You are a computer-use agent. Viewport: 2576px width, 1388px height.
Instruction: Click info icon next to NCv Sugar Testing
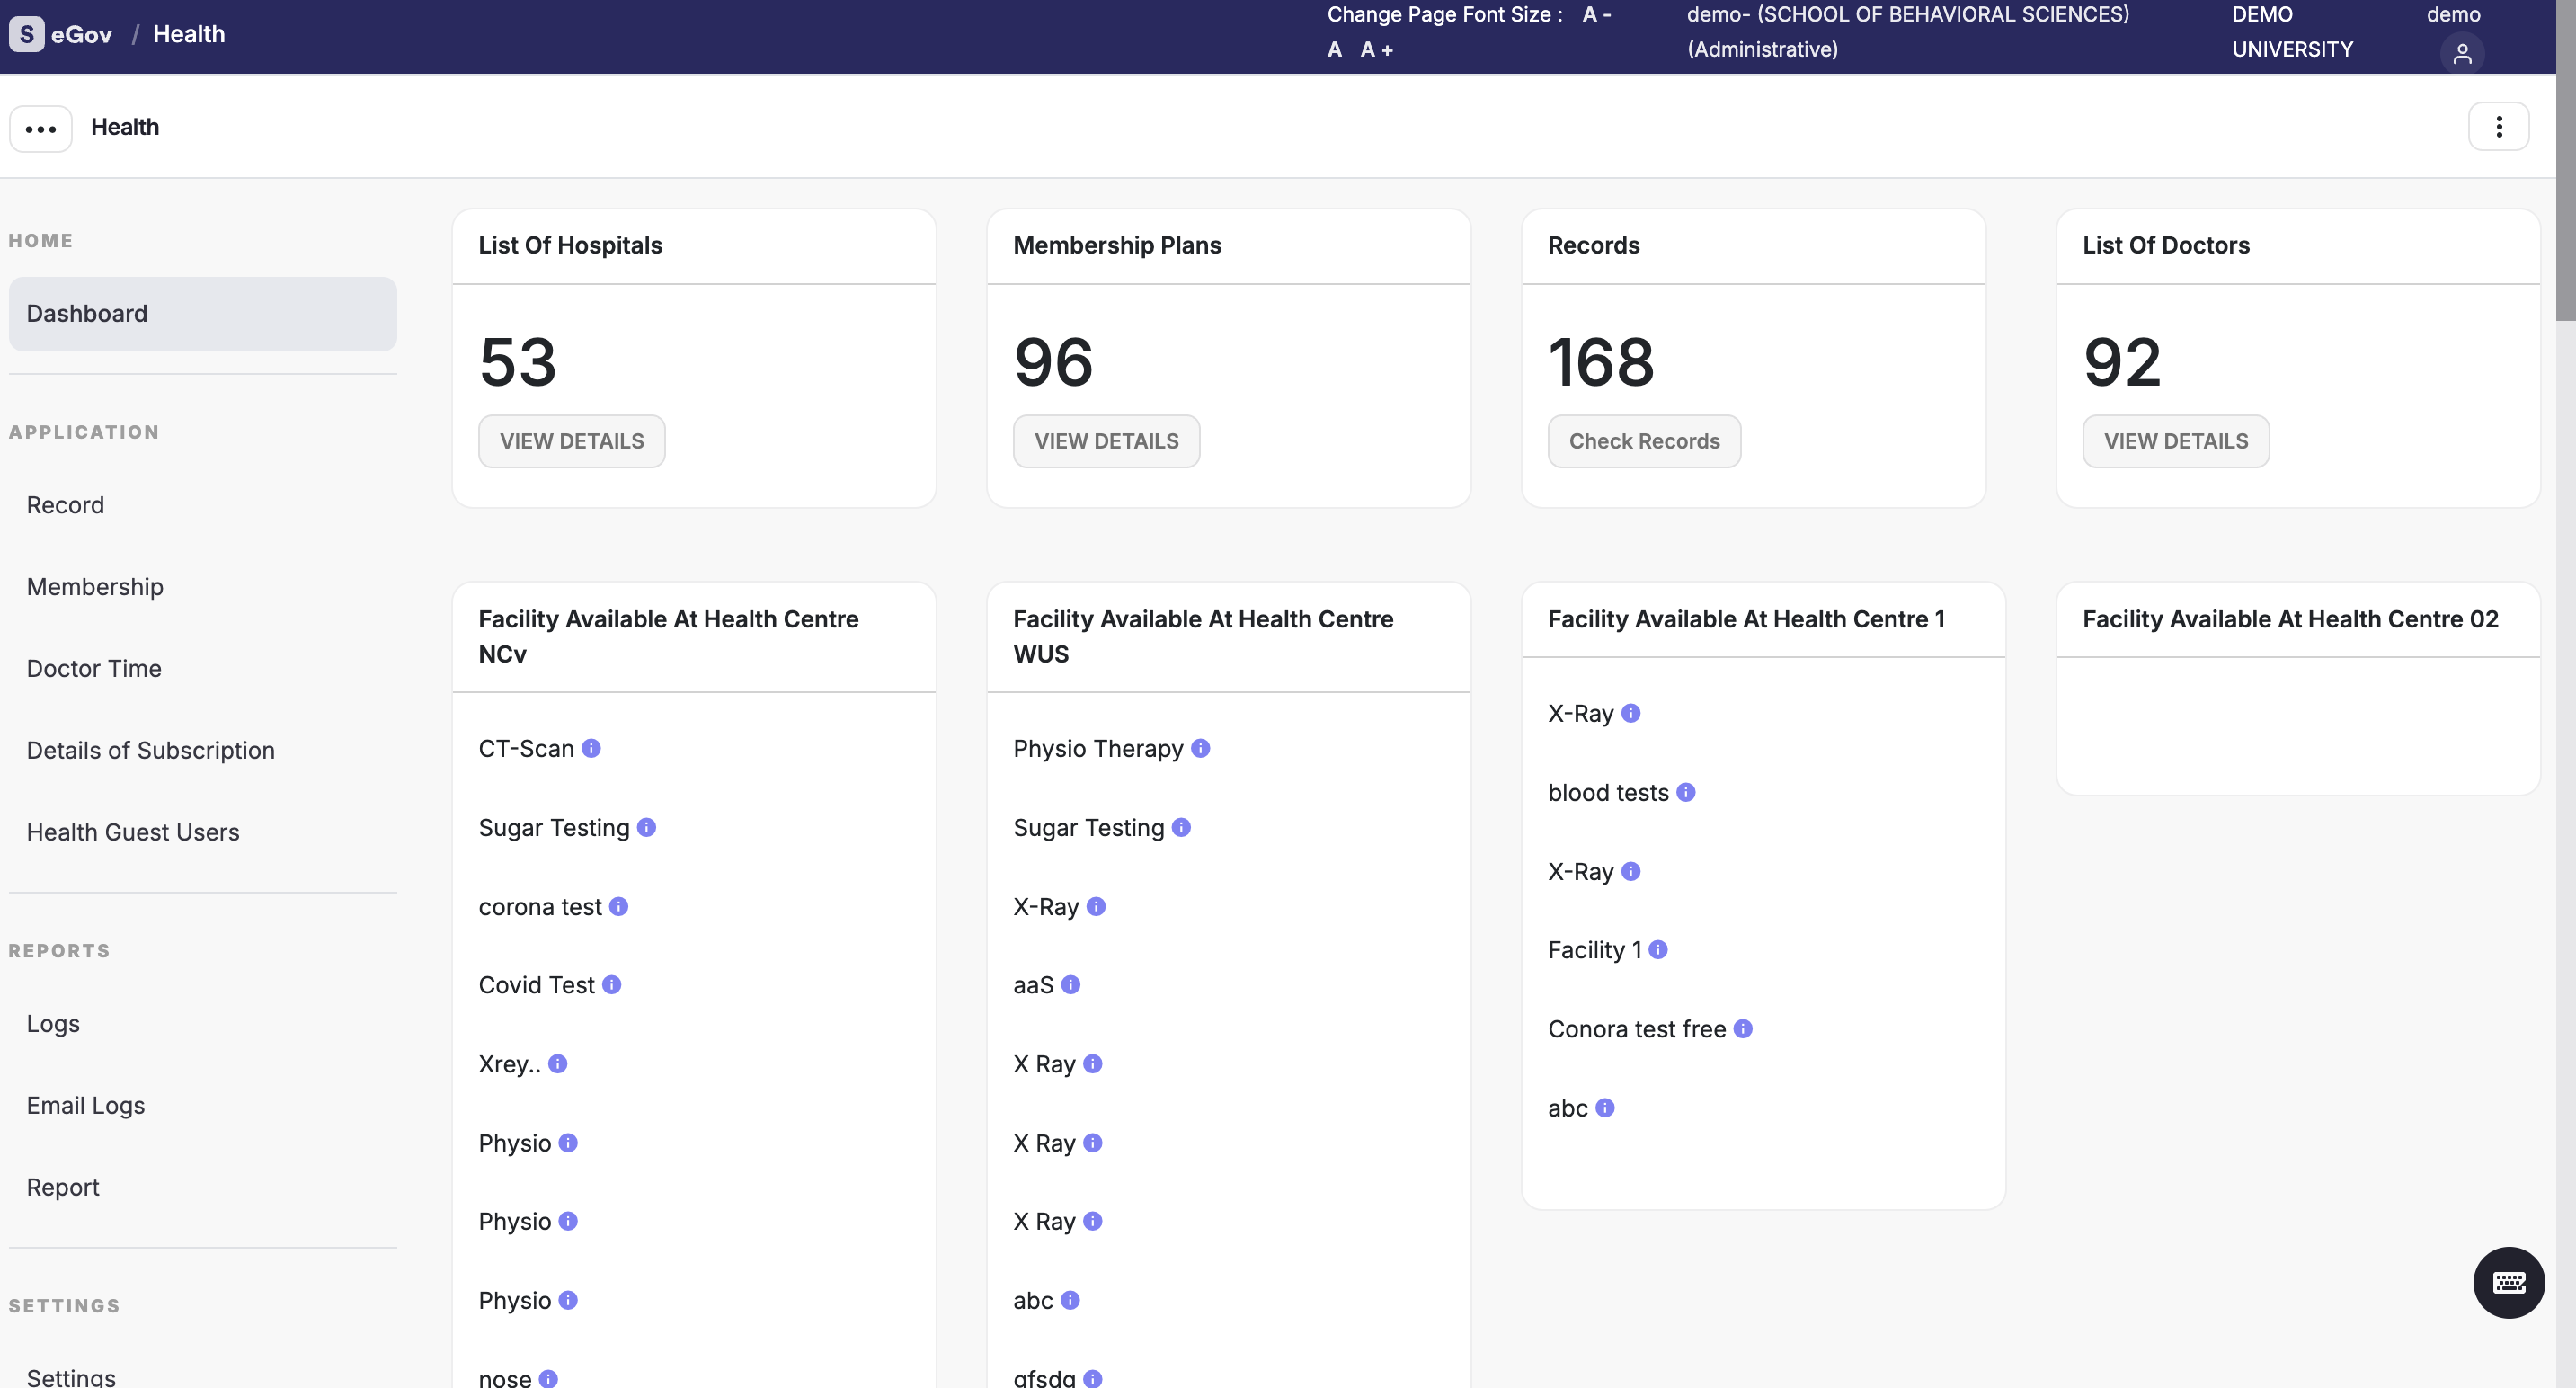coord(647,827)
